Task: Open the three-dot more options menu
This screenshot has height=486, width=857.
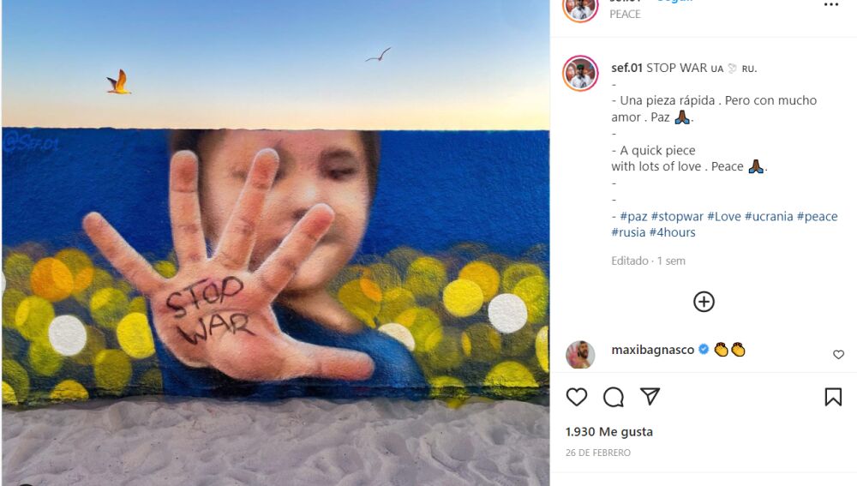Action: [x=831, y=5]
